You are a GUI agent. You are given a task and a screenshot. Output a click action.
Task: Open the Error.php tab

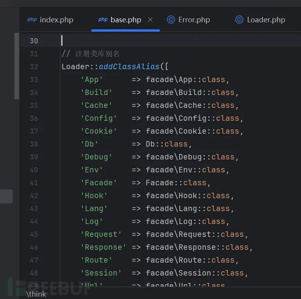pyautogui.click(x=194, y=20)
